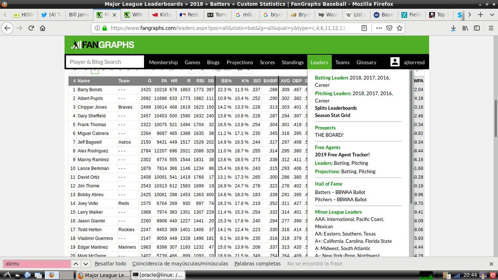Screen dimensions: 498x280
Task: Open the Teams menu item
Action: tap(342, 62)
